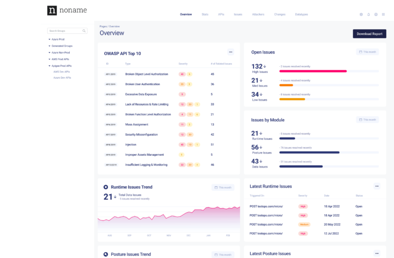
Task: Open Latest Runtime Issues more options menu
Action: pos(377,186)
